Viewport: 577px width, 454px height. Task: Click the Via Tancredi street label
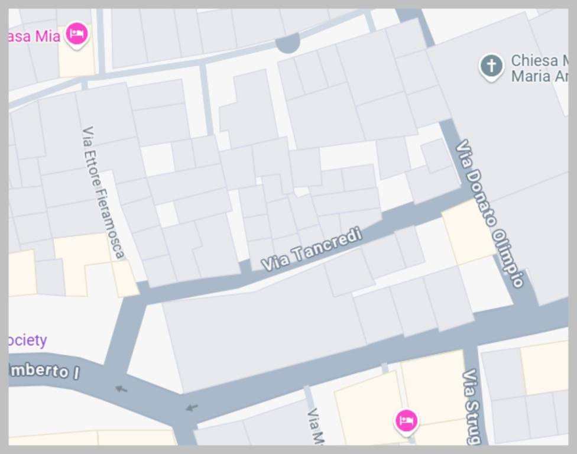(x=312, y=249)
